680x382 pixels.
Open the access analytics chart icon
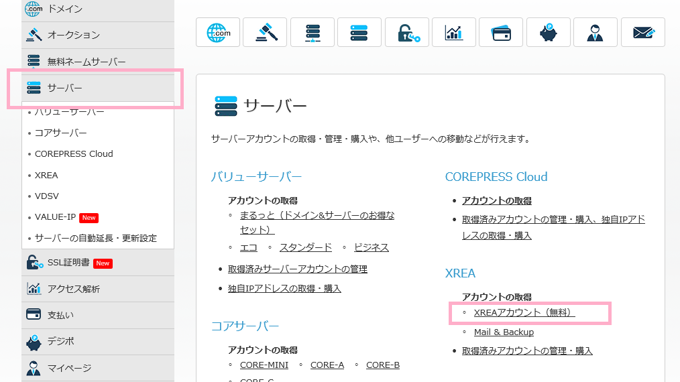(x=454, y=32)
